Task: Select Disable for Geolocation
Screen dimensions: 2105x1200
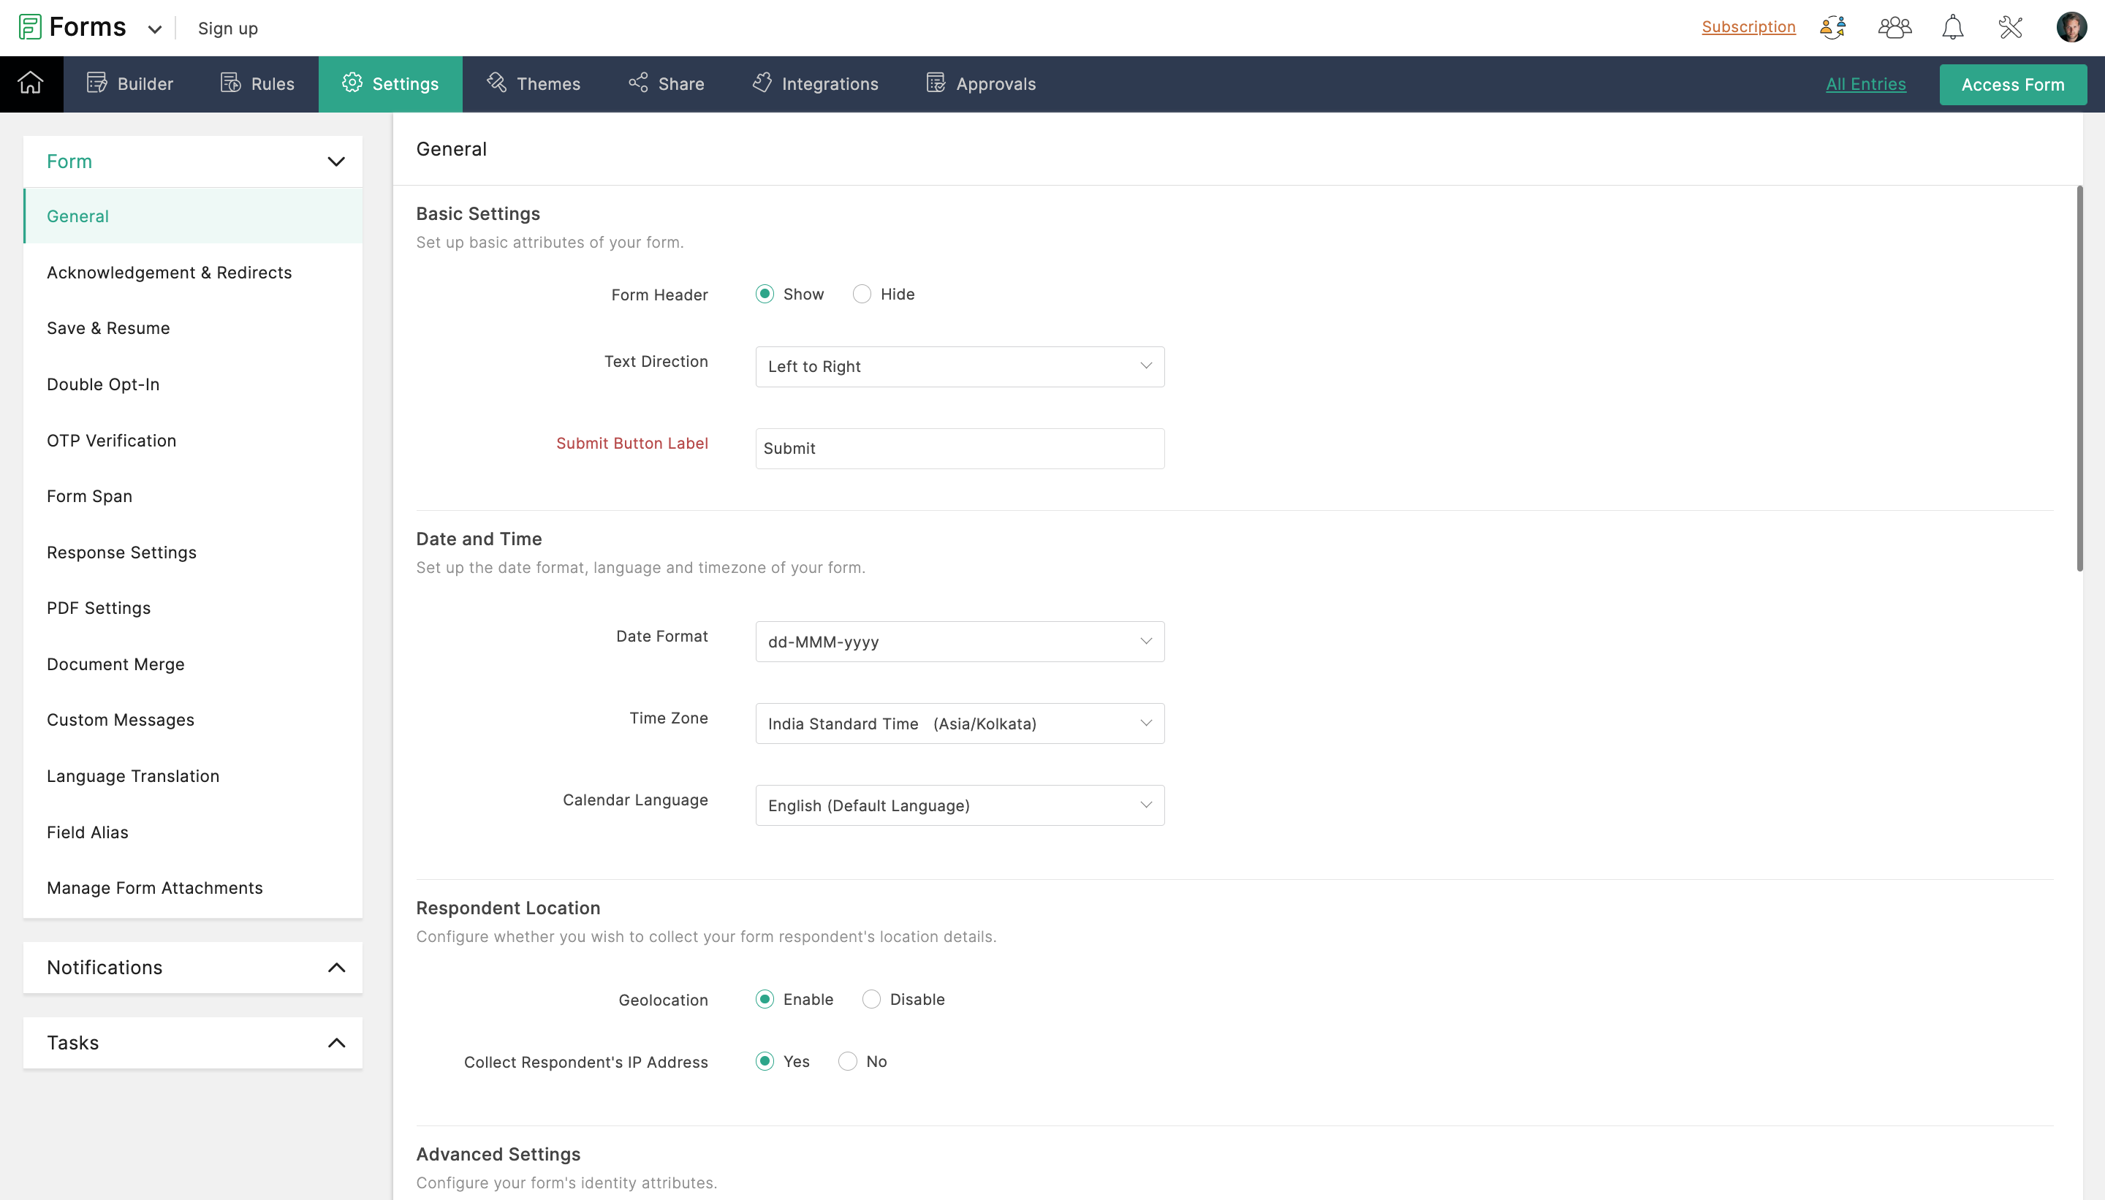Action: coord(871,999)
